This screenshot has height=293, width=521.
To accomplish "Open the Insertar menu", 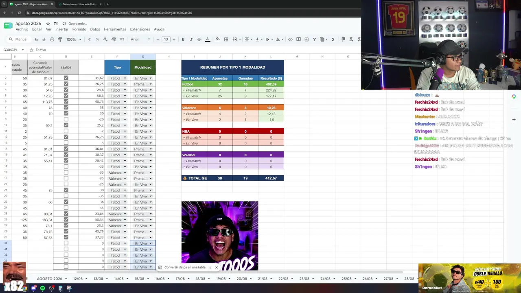I will [x=62, y=29].
